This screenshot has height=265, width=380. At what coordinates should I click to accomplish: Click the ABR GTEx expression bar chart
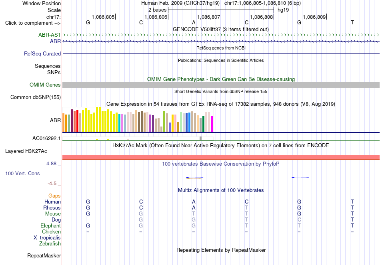pos(138,120)
